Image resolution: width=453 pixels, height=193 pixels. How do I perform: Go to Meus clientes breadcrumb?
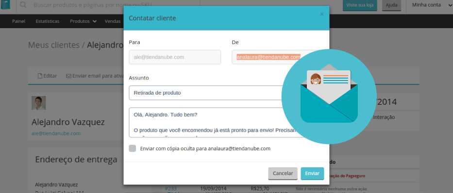coord(54,45)
